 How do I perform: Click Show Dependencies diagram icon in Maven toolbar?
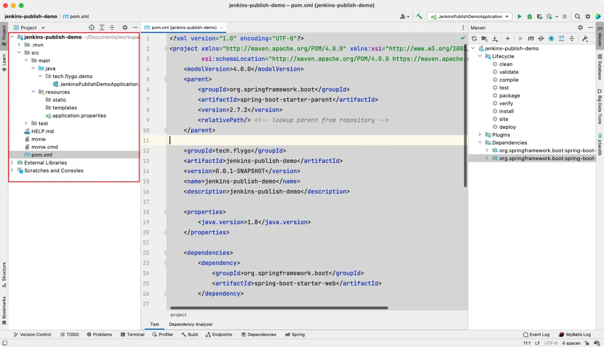(x=561, y=38)
